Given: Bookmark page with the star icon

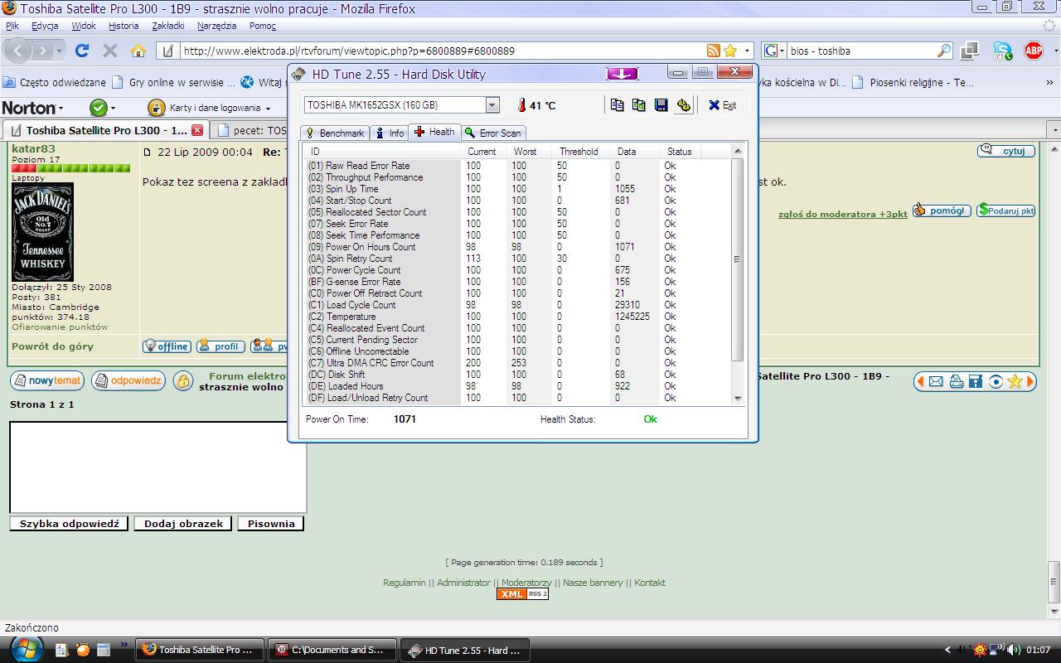Looking at the screenshot, I should (x=730, y=51).
